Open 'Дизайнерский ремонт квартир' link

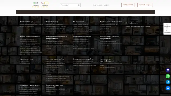point(56,30)
